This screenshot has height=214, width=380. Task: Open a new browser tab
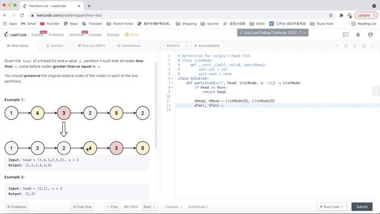point(89,6)
